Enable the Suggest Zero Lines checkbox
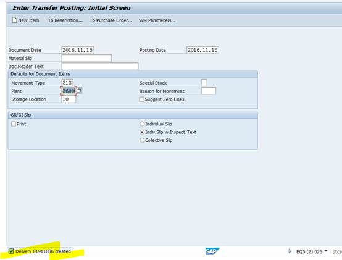 pos(142,99)
